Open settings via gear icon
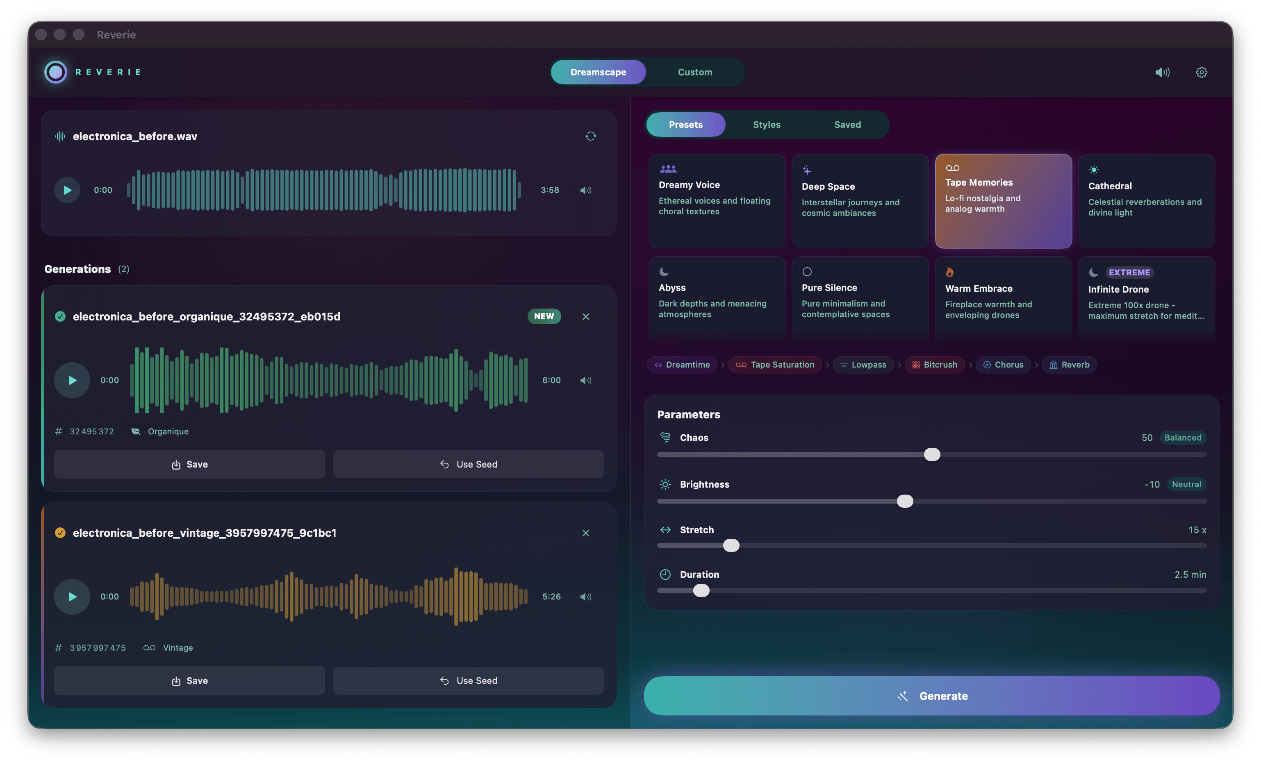 tap(1202, 72)
